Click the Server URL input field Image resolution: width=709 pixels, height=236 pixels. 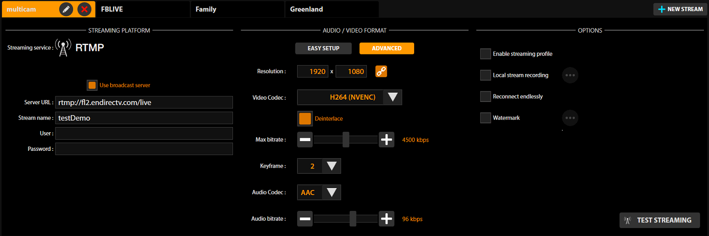coord(143,102)
